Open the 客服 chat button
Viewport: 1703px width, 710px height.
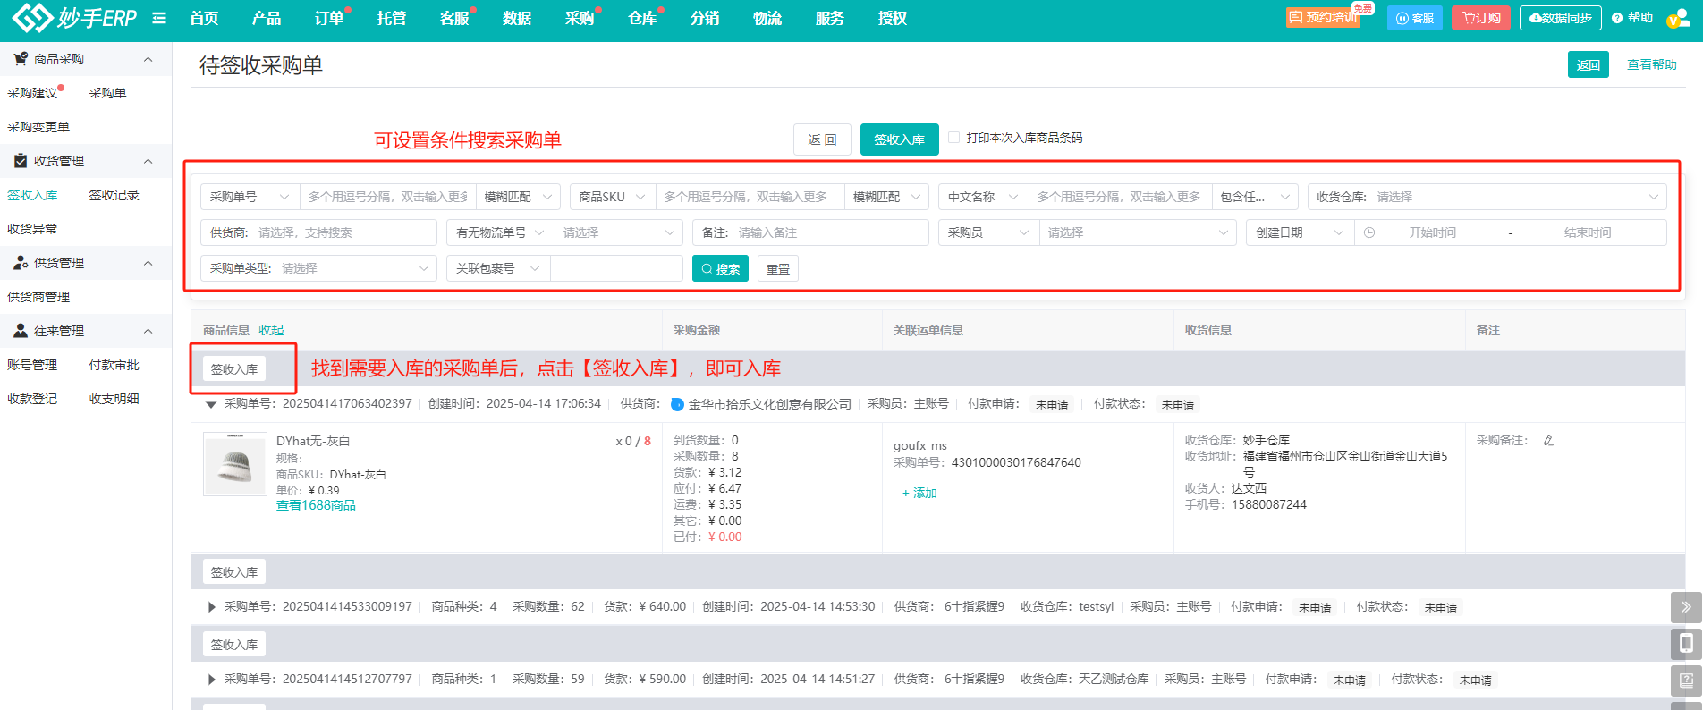click(x=1415, y=18)
